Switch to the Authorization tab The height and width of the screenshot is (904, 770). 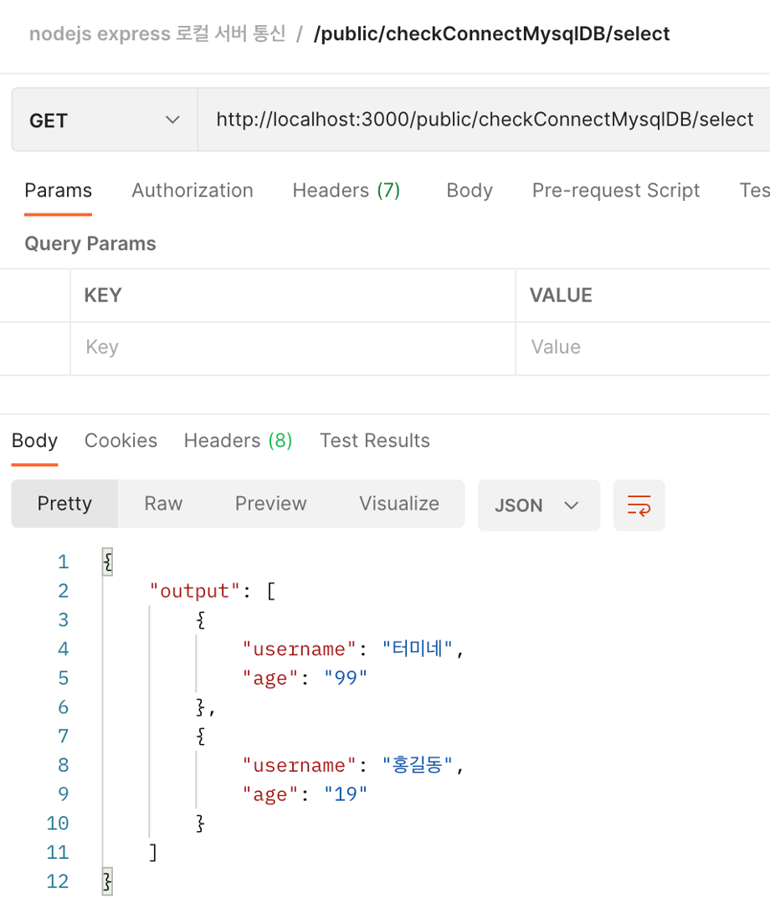(x=192, y=190)
